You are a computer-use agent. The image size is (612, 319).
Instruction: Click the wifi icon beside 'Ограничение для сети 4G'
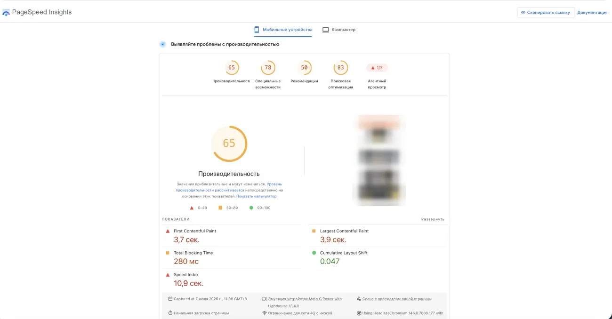tap(264, 313)
